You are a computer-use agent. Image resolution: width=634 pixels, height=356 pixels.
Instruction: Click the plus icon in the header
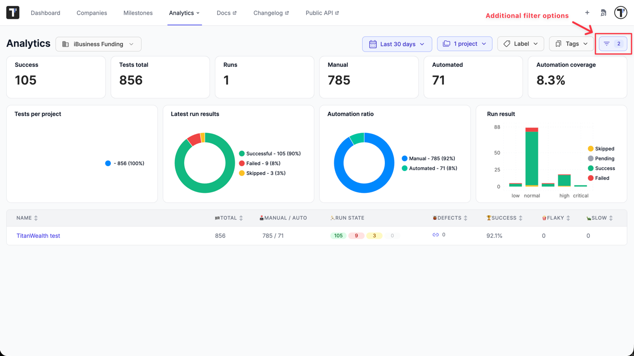[x=587, y=13]
